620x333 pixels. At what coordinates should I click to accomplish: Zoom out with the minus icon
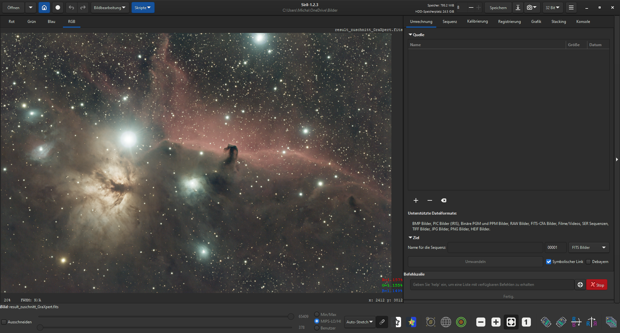coord(481,322)
